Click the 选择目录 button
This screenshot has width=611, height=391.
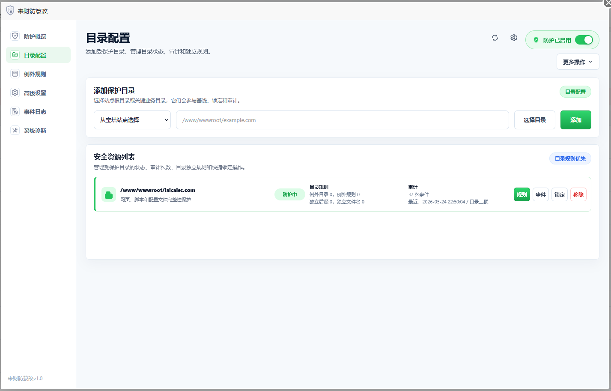[534, 120]
